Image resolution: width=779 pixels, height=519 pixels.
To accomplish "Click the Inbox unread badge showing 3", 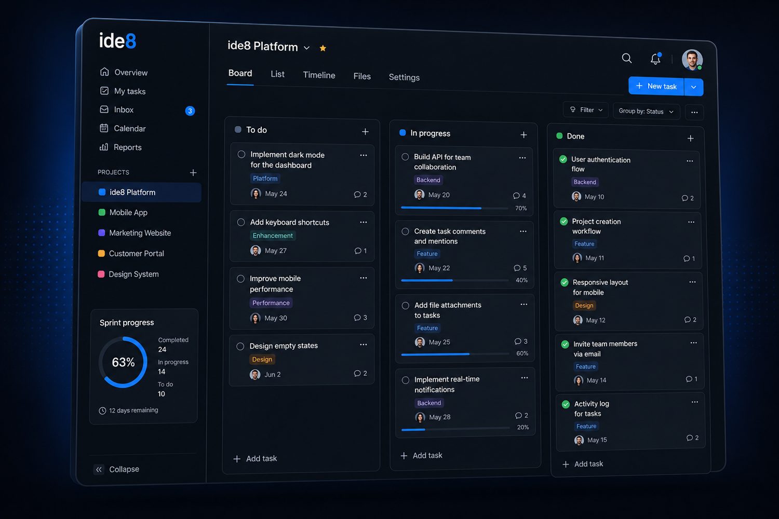I will tap(190, 111).
